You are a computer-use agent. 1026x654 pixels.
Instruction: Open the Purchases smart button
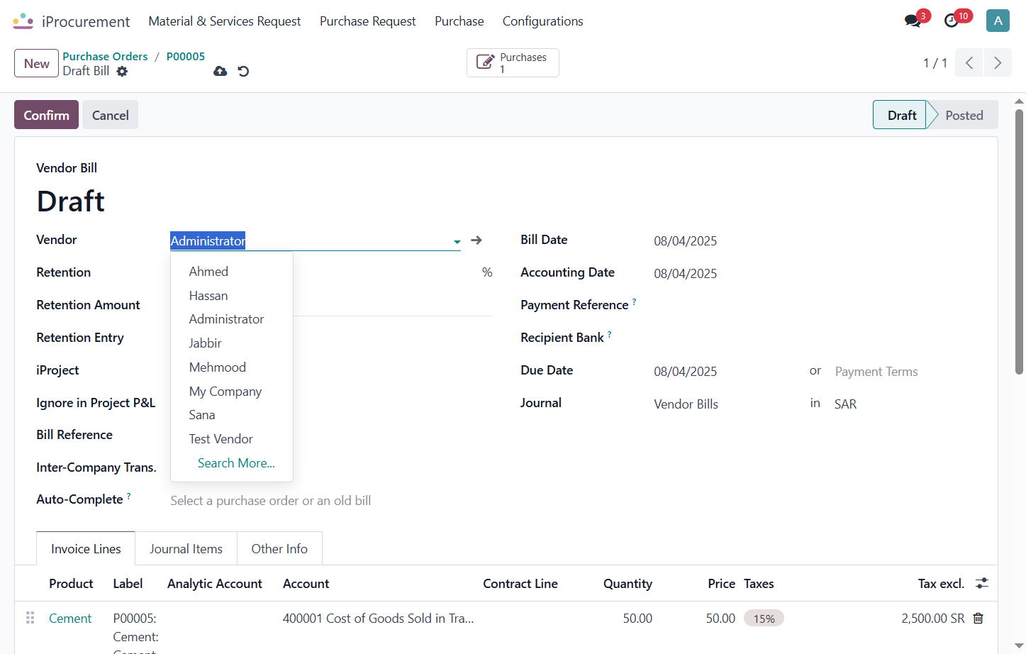[513, 62]
